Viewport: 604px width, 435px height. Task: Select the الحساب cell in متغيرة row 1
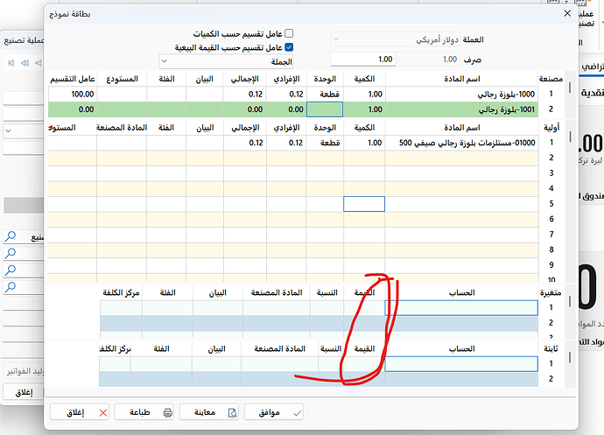[461, 308]
